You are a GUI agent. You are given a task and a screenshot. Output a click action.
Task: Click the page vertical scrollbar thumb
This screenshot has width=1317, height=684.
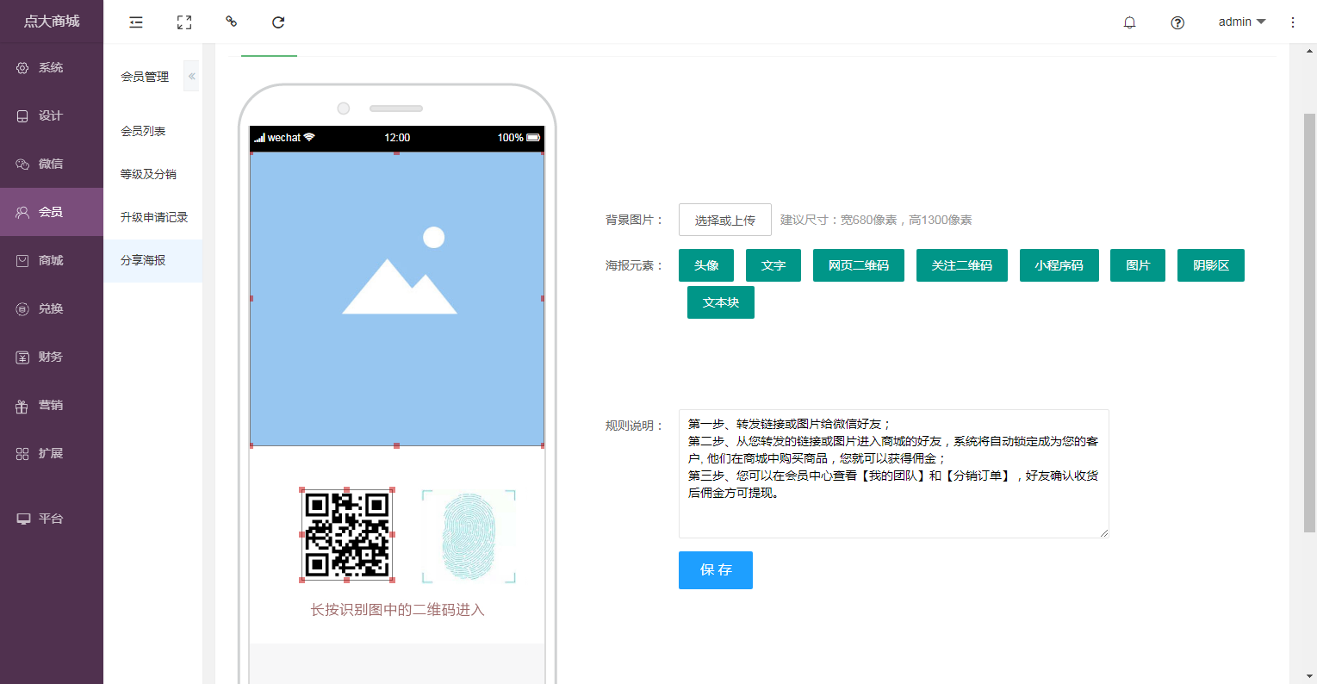tap(1309, 322)
